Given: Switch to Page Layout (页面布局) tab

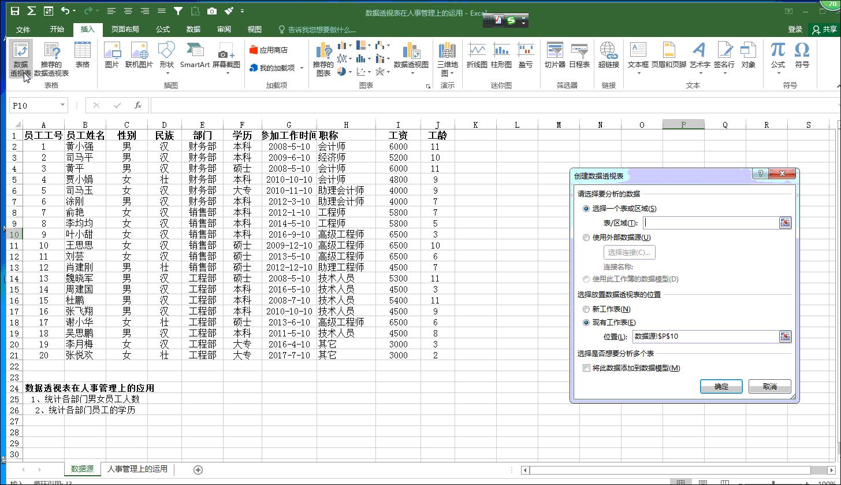Looking at the screenshot, I should coord(125,29).
